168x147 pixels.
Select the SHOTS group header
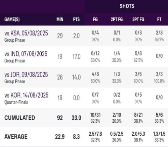coord(127,6)
